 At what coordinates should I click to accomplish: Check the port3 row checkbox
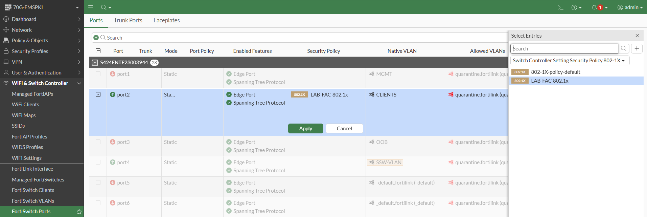98,142
